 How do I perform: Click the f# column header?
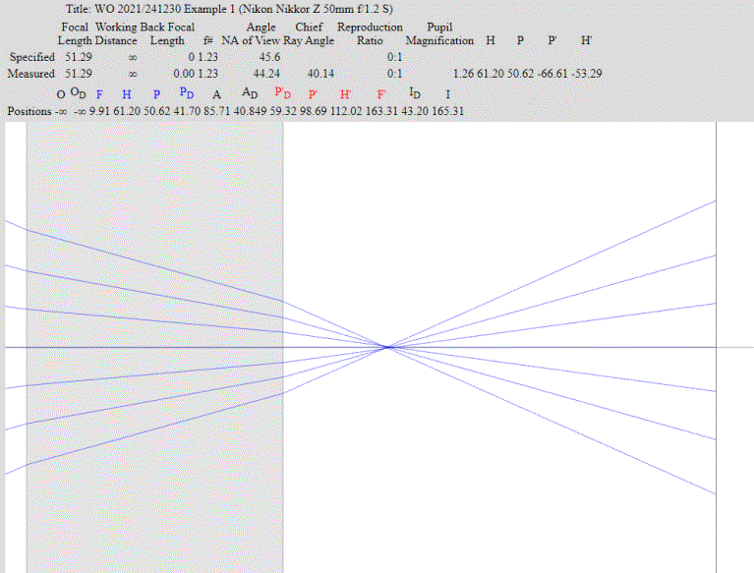208,41
